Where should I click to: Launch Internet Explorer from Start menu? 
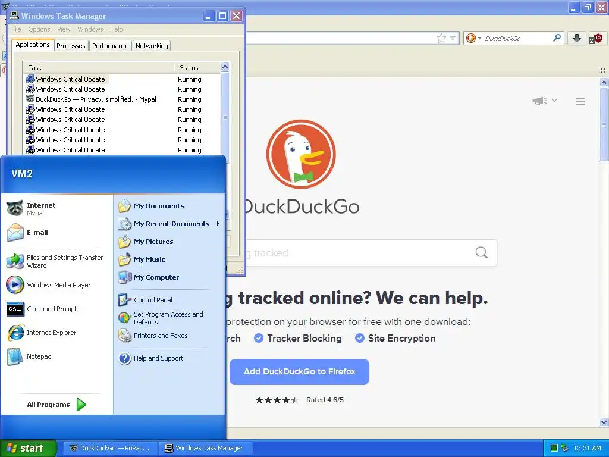[42, 333]
